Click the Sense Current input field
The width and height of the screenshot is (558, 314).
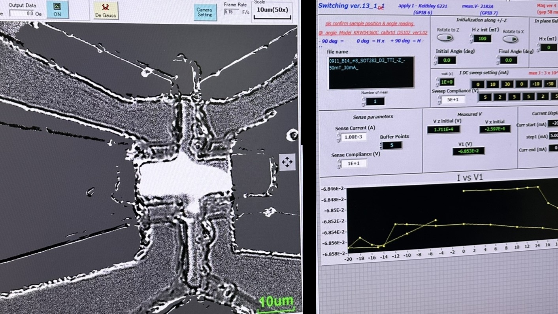tap(354, 137)
